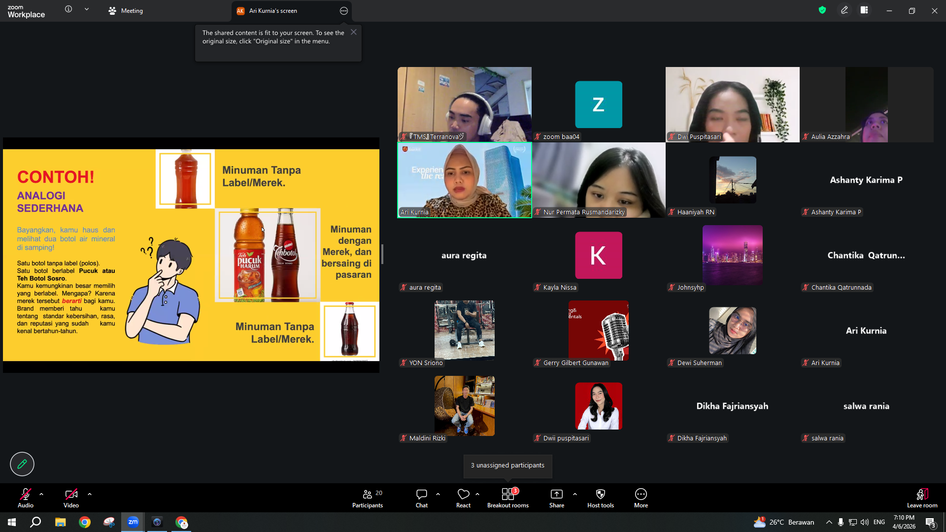Open meeting info icon
Screen dimensions: 946x532
tap(68, 9)
